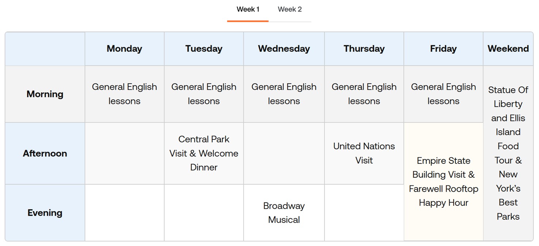This screenshot has height=246, width=539.
Task: Switch to the Week 2 tab
Action: coord(289,9)
